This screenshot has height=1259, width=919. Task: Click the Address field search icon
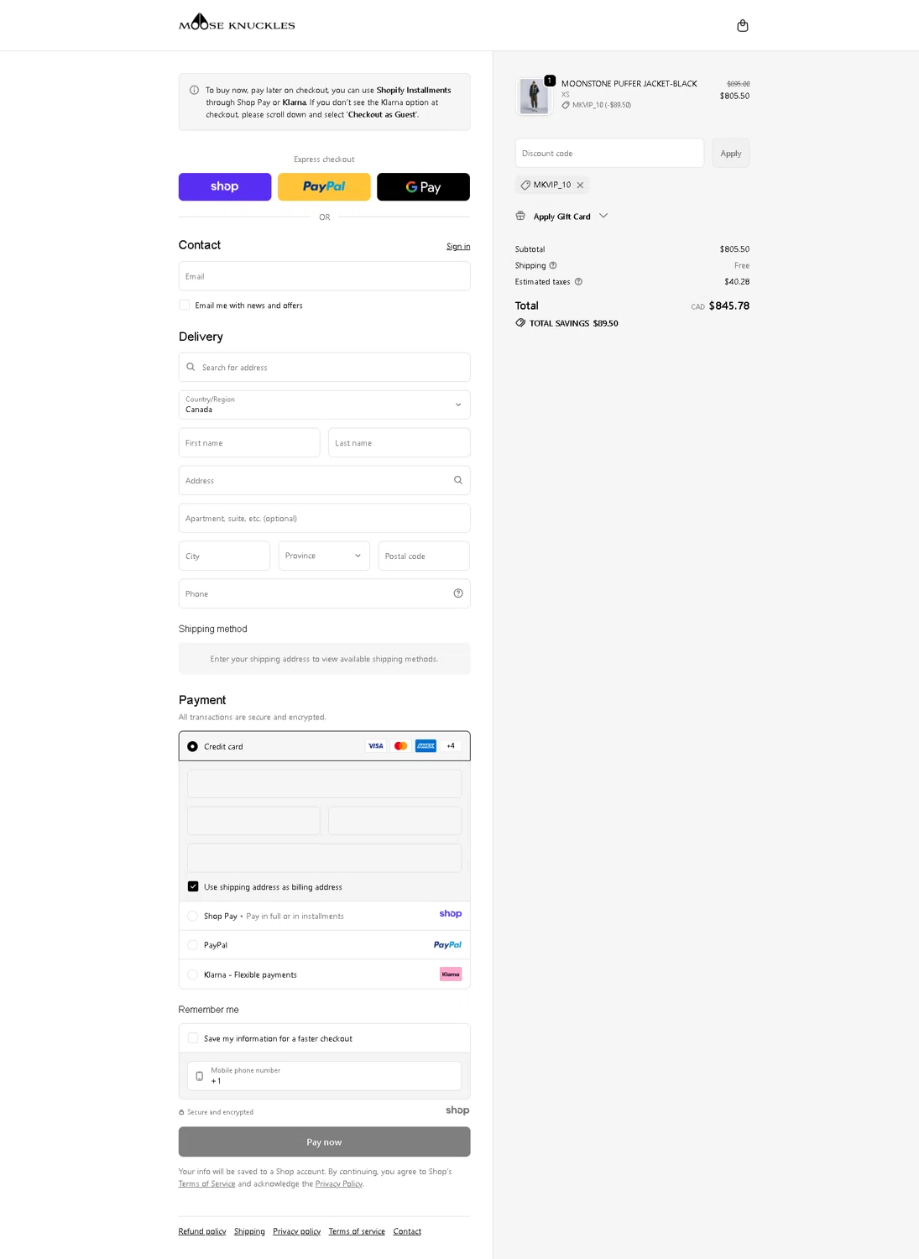click(458, 481)
